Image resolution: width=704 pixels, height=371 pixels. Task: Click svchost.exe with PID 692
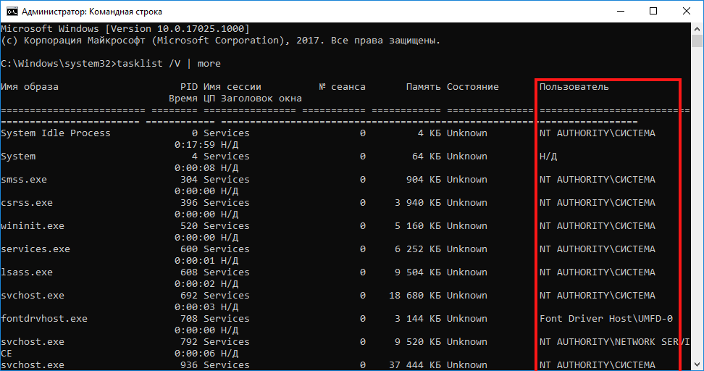(x=33, y=296)
